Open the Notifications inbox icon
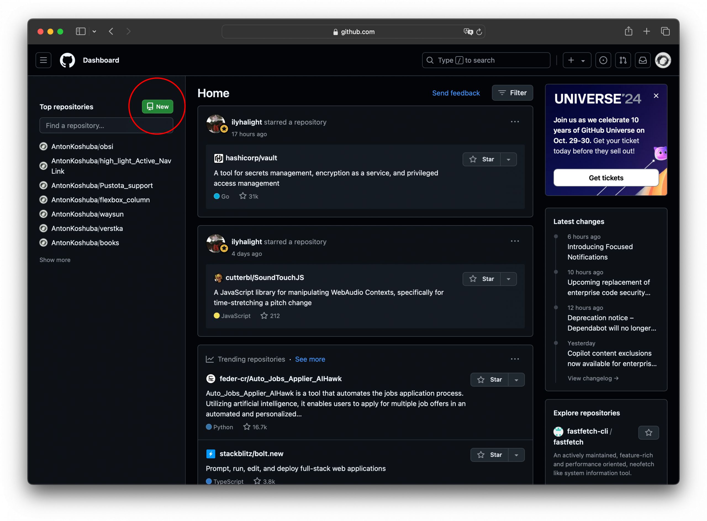The width and height of the screenshot is (707, 521). point(643,60)
